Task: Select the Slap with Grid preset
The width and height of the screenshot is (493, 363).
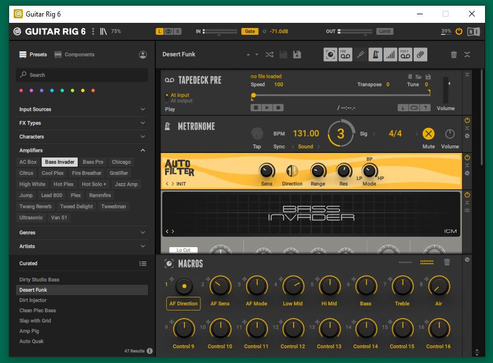Action: [82, 321]
